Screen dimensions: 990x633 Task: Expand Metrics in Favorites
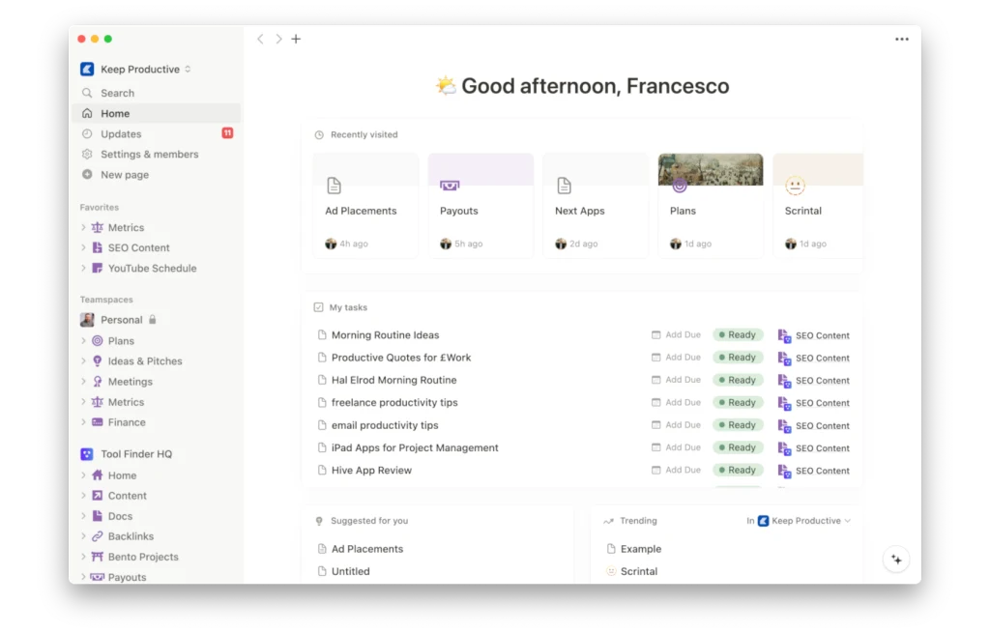83,227
